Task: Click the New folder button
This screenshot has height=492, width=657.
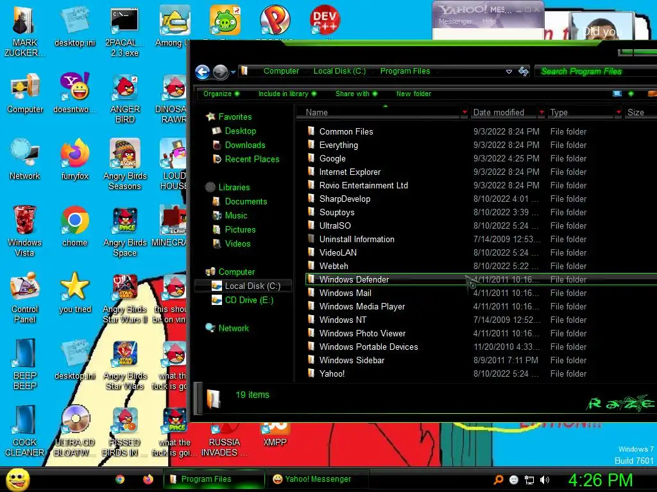Action: (x=414, y=94)
